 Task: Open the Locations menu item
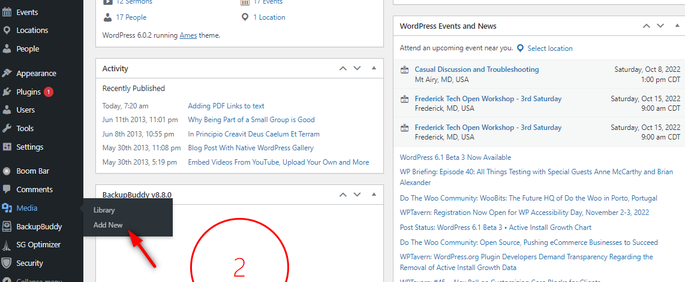pos(32,31)
